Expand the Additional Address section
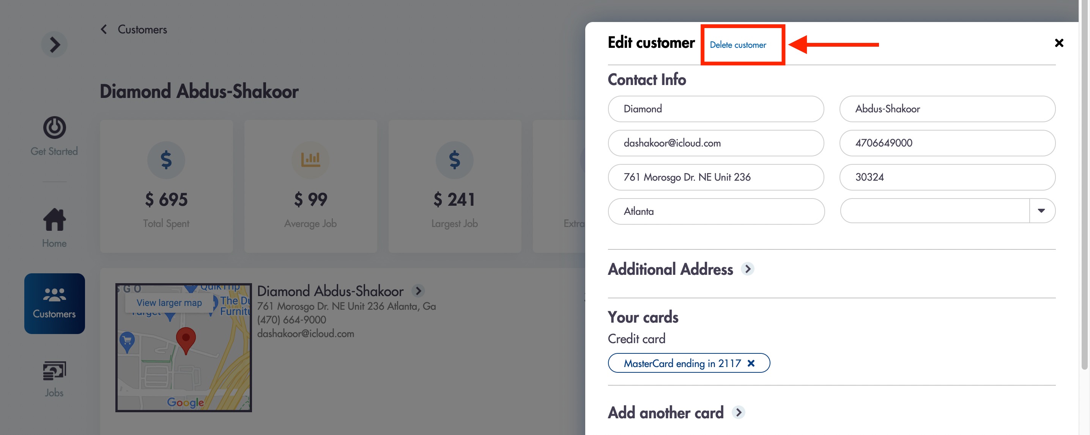Screen dimensions: 1090x435 748,269
